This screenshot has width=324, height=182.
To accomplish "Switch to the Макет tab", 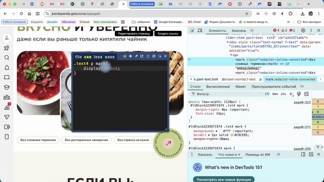I will (240, 86).
